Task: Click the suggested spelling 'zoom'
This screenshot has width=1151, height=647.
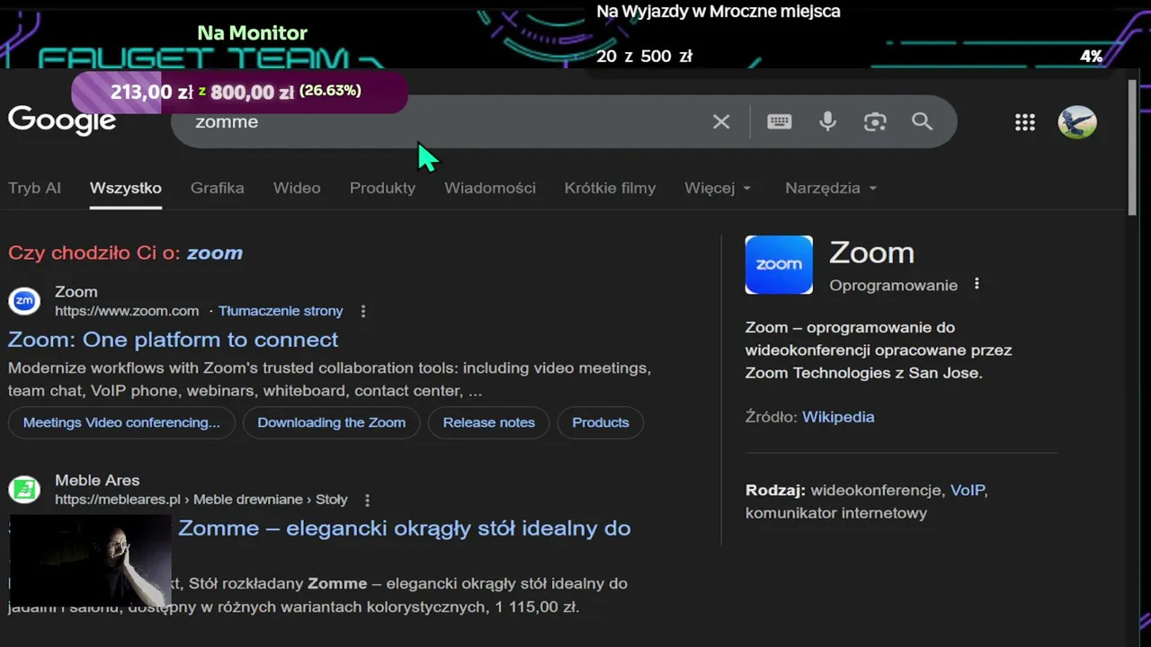Action: coord(215,253)
